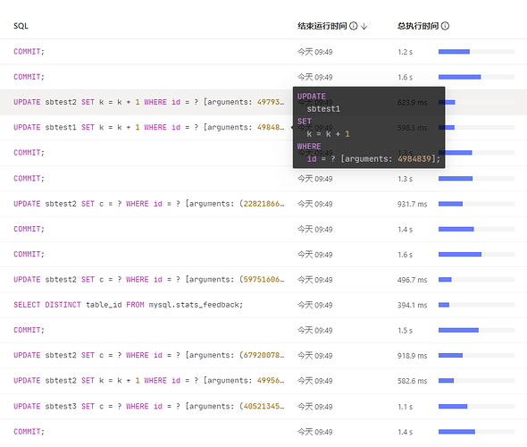
Task: Click tooltip showing UPDATE sbtest1 details
Action: 369,128
